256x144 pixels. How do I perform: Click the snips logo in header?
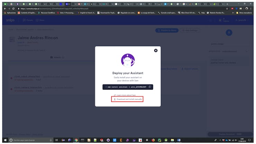click(10, 20)
